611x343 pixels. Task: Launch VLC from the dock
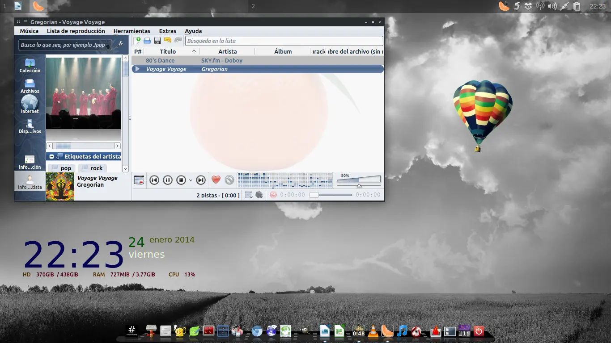tap(372, 331)
